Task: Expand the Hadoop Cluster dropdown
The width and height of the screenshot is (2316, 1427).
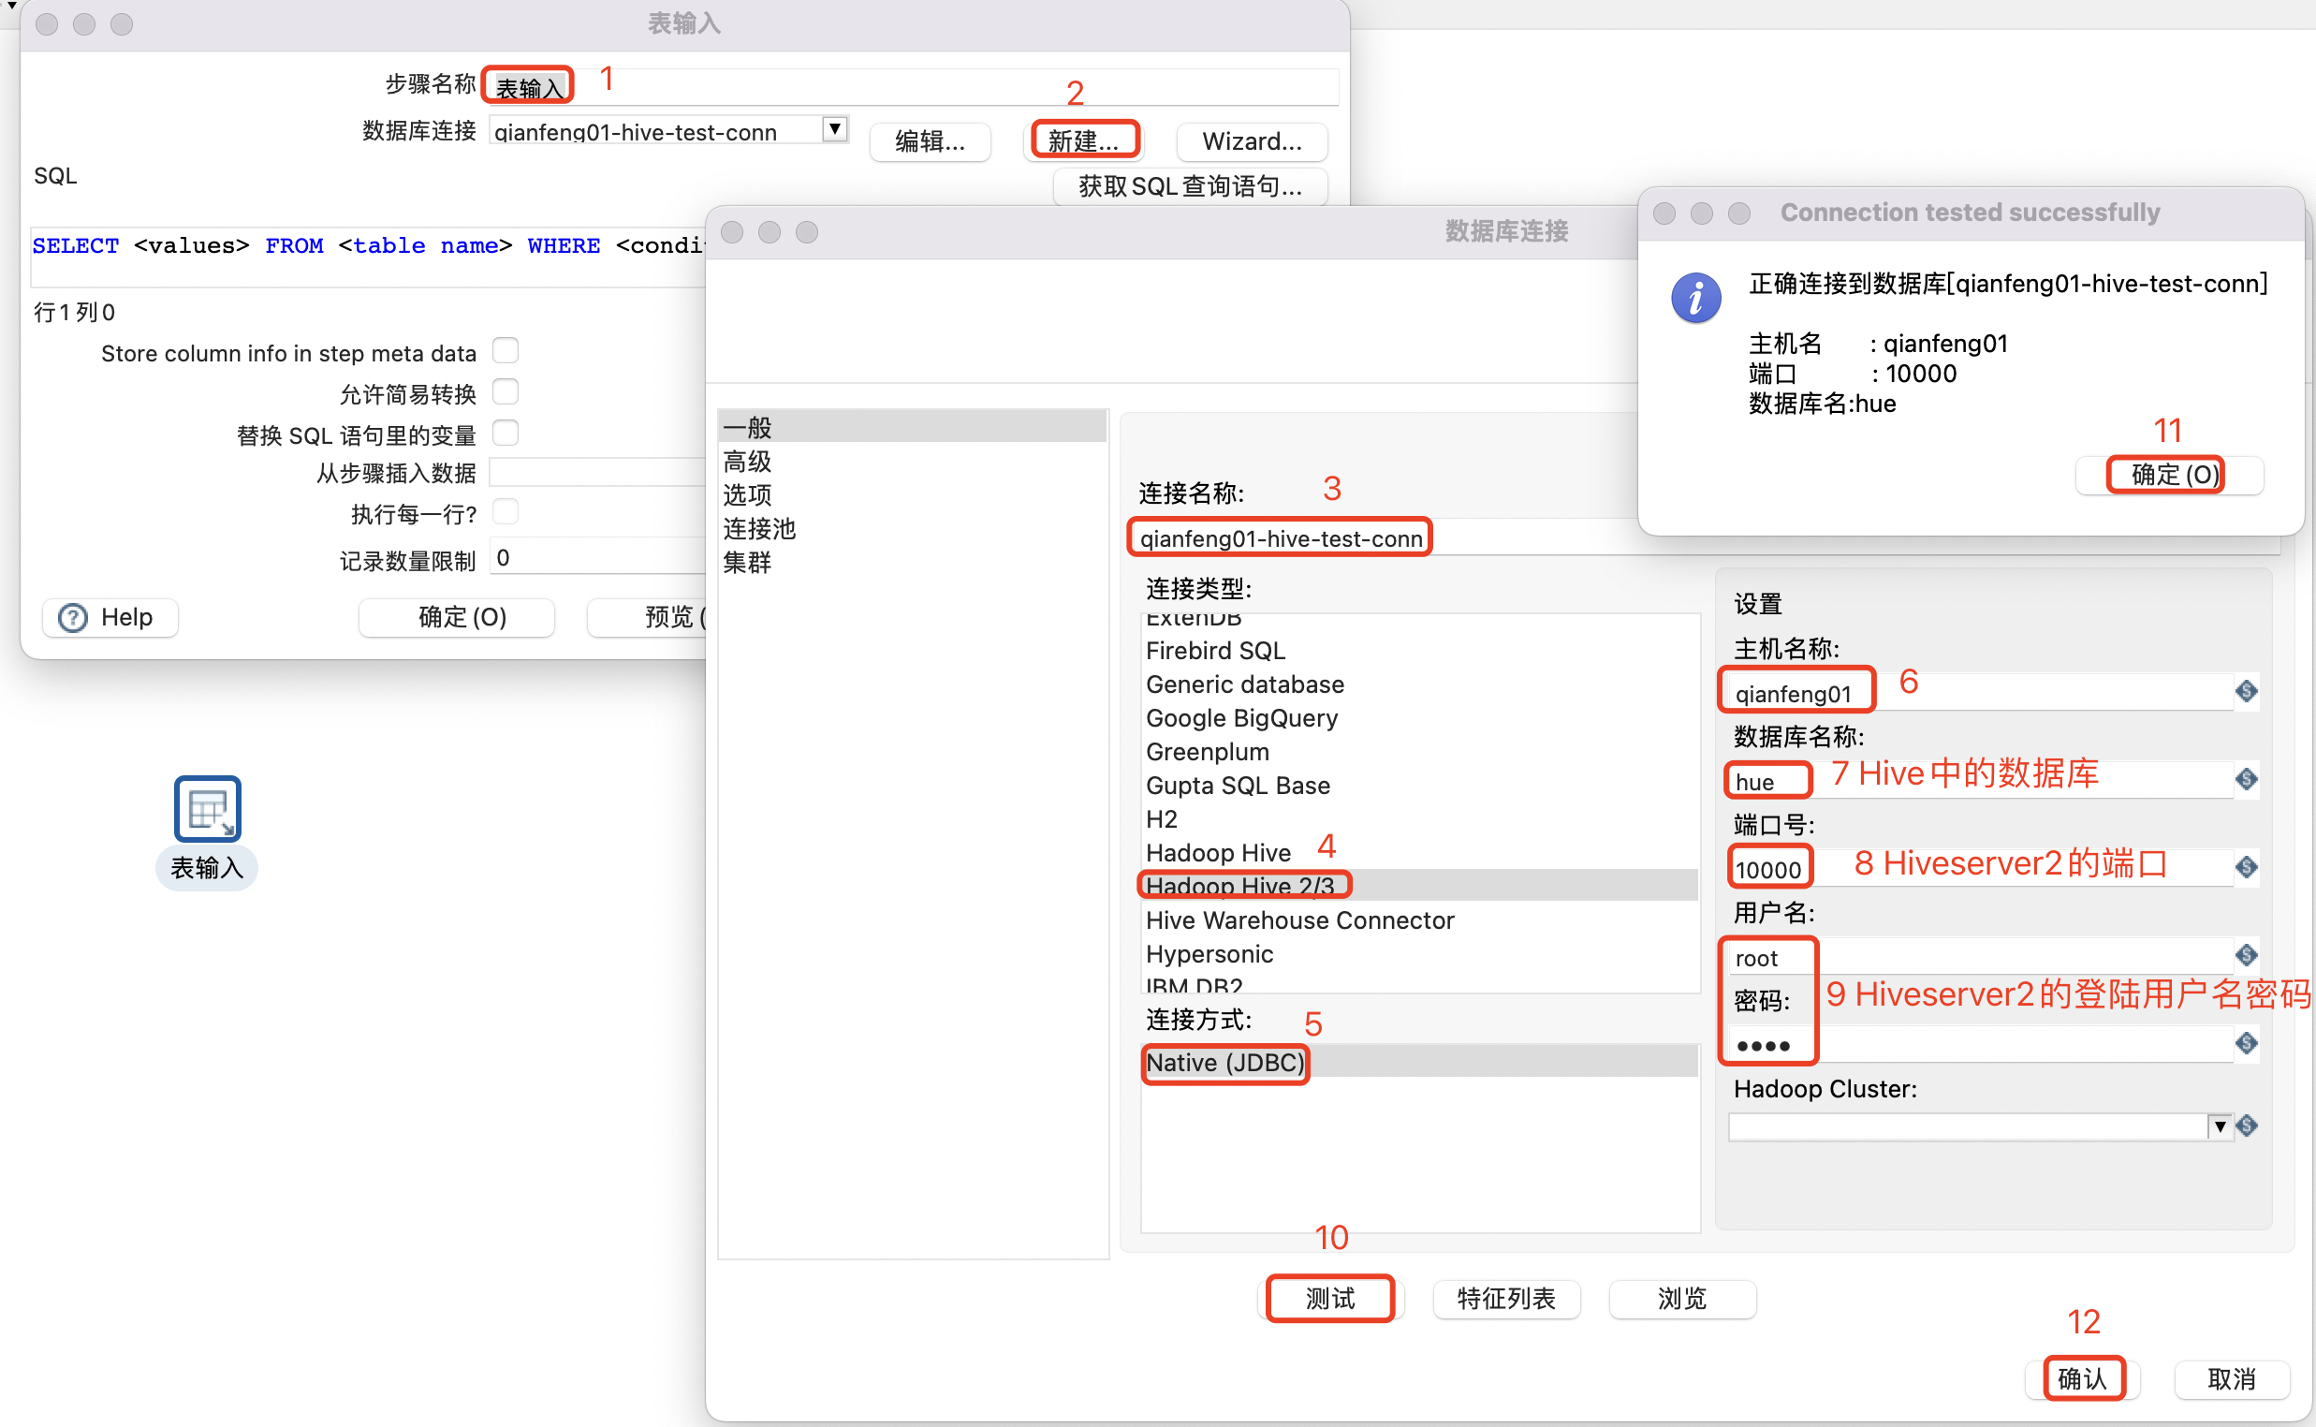Action: pos(2219,1125)
